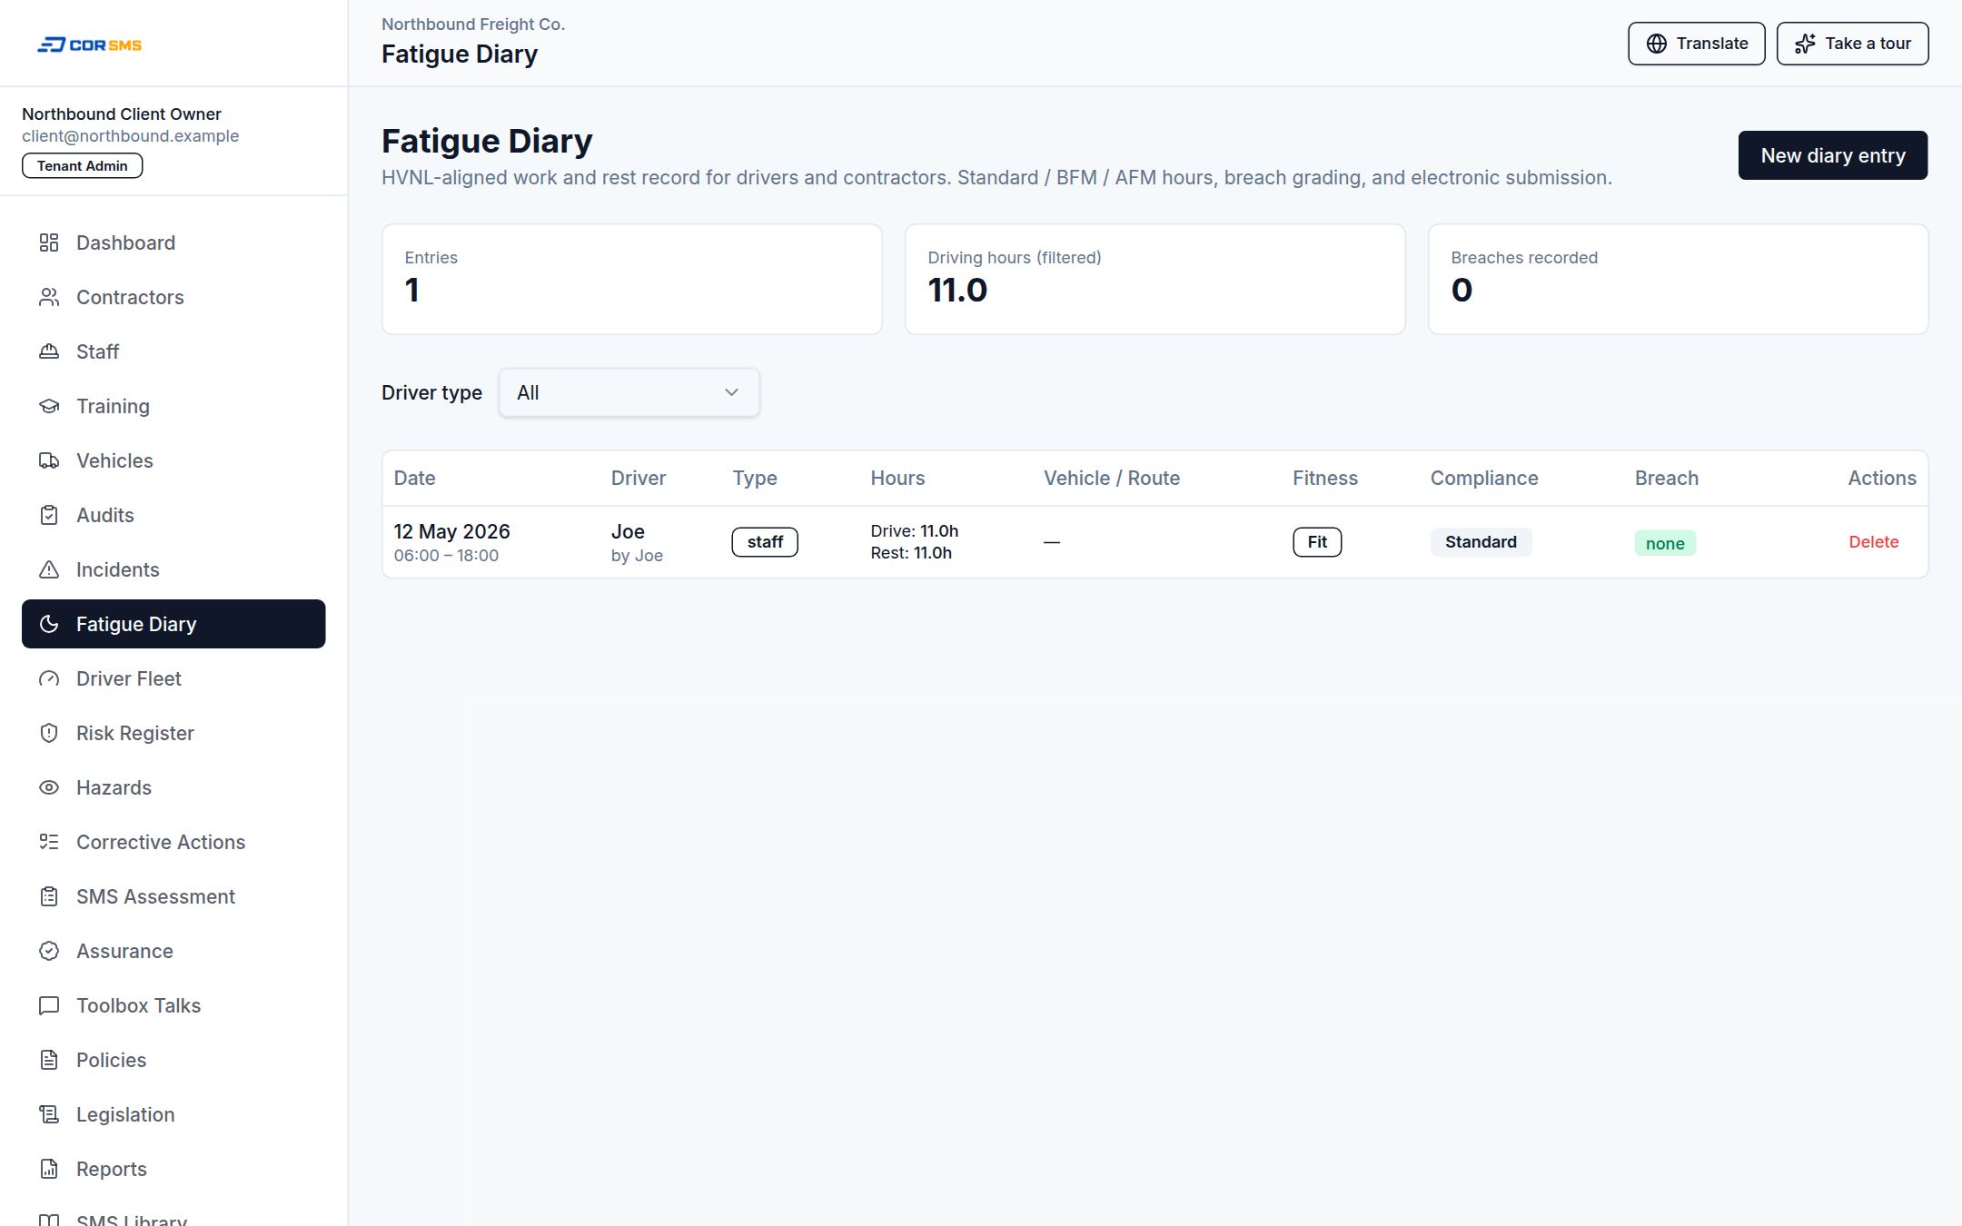Viewport: 1962px width, 1226px height.
Task: Click the Audits clipboard check icon
Action: pyautogui.click(x=49, y=515)
